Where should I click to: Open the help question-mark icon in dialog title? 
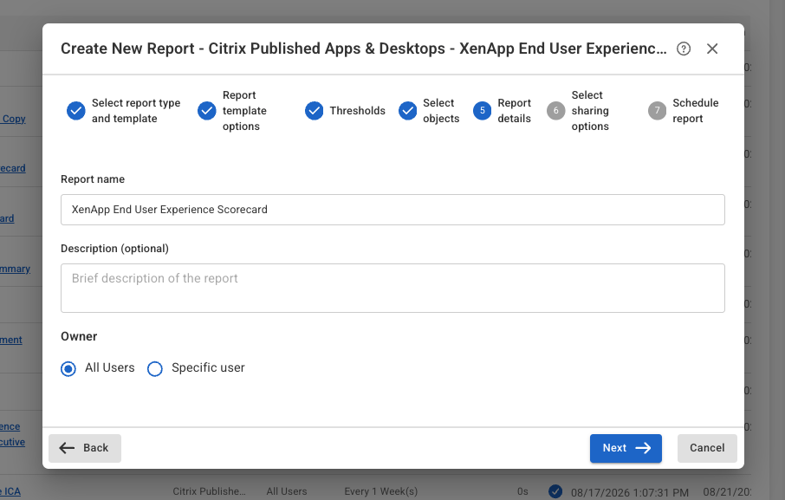coord(684,49)
